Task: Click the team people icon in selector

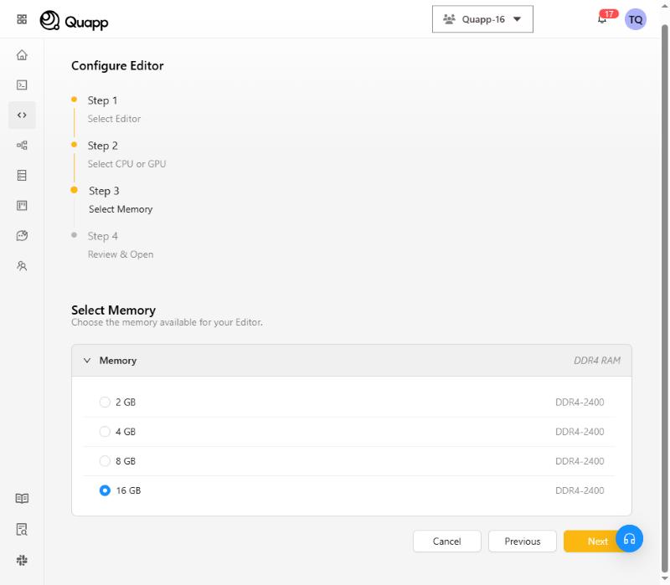Action: 449,19
